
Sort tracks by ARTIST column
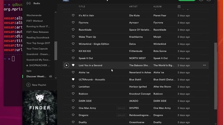point(133,7)
